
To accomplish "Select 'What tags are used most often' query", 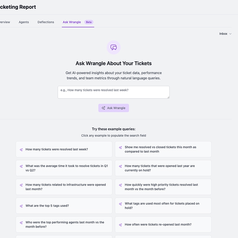I will [163, 206].
